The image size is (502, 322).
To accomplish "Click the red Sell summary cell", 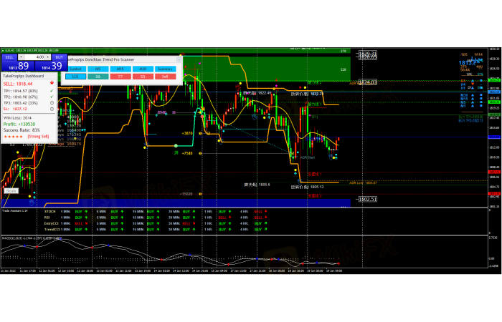I will click(165, 76).
